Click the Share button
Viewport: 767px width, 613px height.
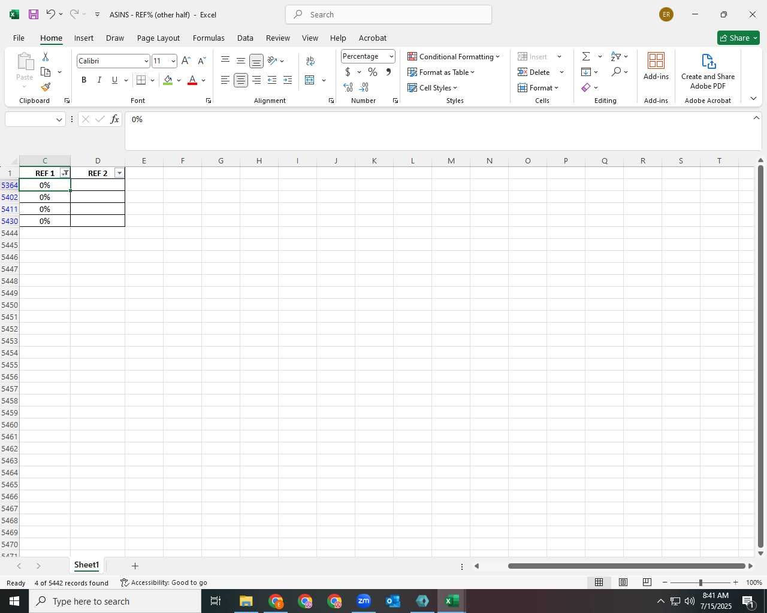[x=738, y=38]
